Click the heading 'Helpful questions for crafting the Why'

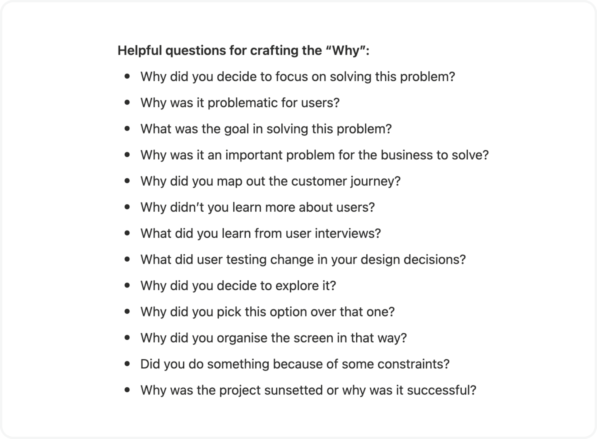tap(243, 50)
